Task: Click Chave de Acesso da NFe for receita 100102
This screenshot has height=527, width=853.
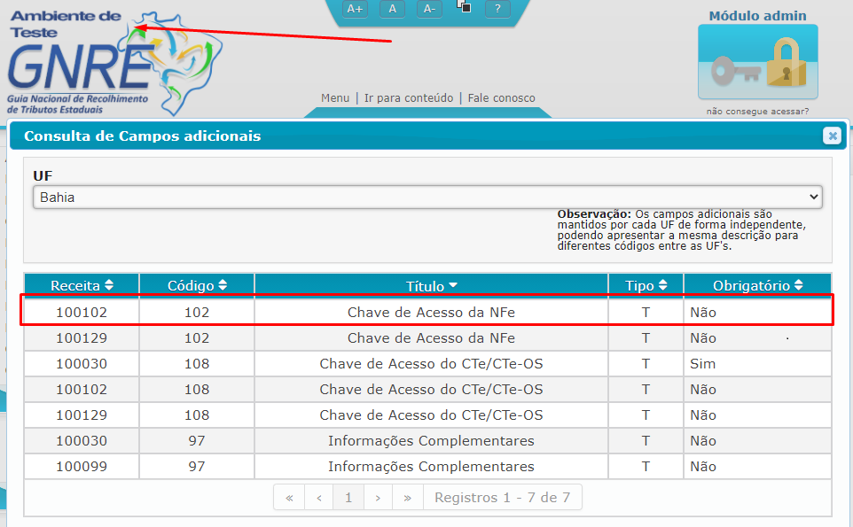Action: click(x=431, y=313)
